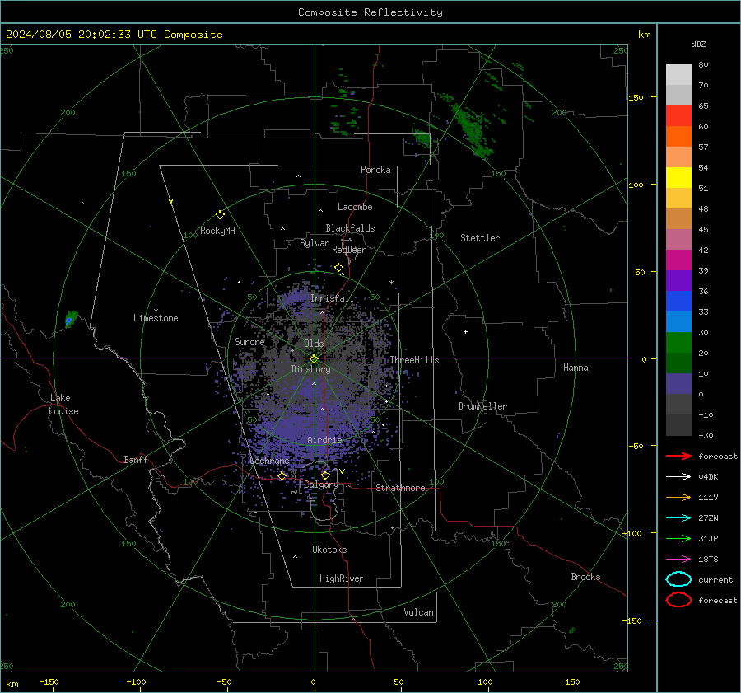Select the 0 dBZ dark gray swatch
This screenshot has width=741, height=693.
click(678, 404)
